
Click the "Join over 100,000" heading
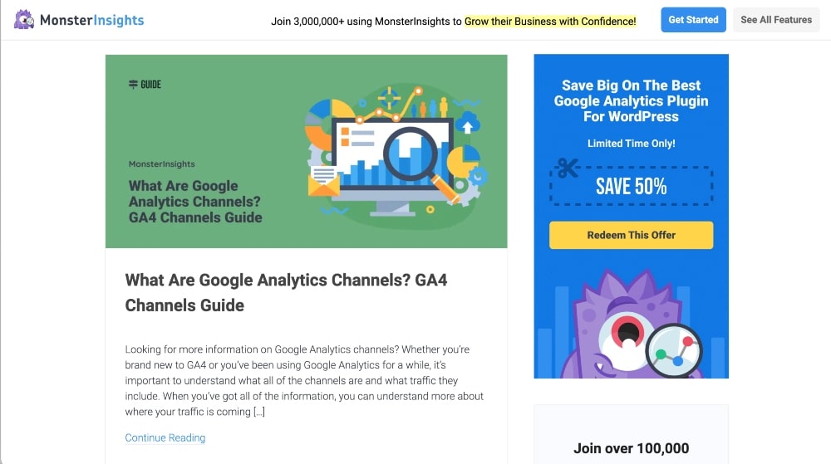click(x=631, y=448)
